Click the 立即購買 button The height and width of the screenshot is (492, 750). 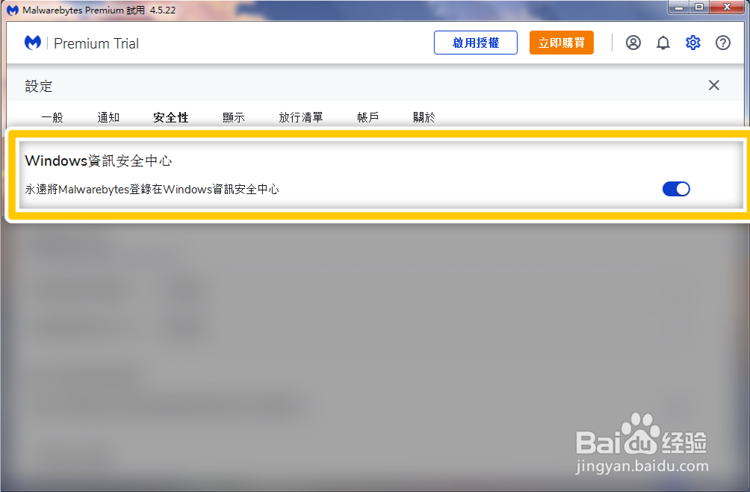pos(561,43)
